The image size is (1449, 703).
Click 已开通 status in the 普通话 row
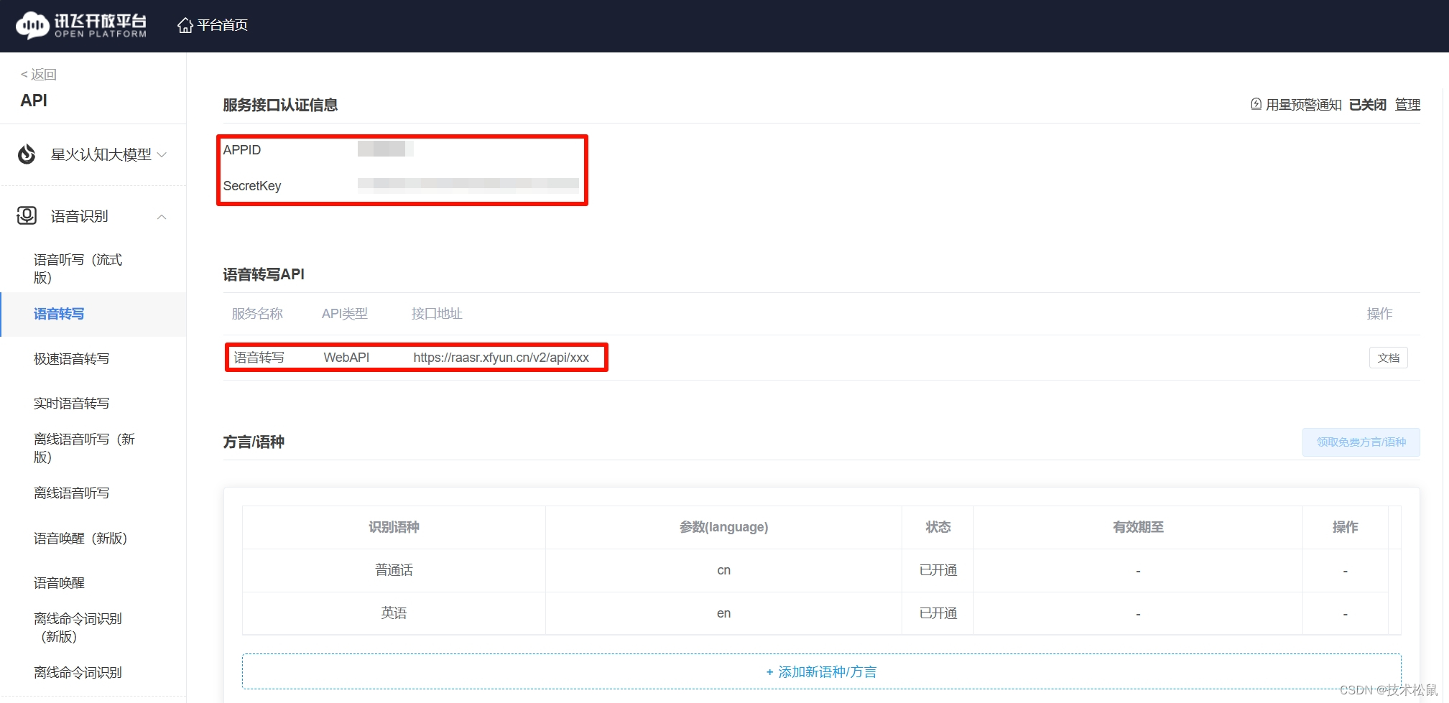pos(938,570)
